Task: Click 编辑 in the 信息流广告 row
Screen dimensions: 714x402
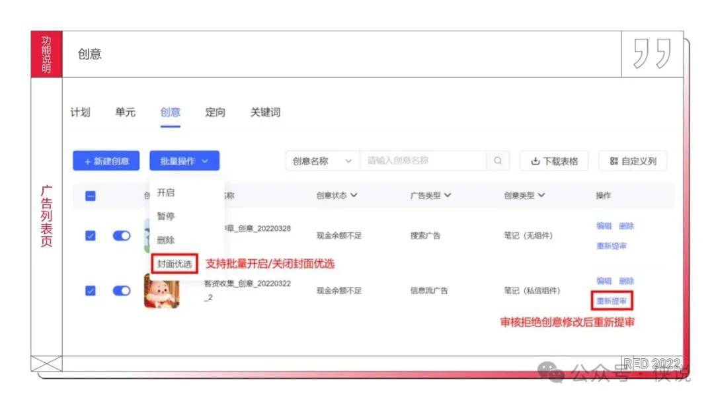Action: coord(604,281)
